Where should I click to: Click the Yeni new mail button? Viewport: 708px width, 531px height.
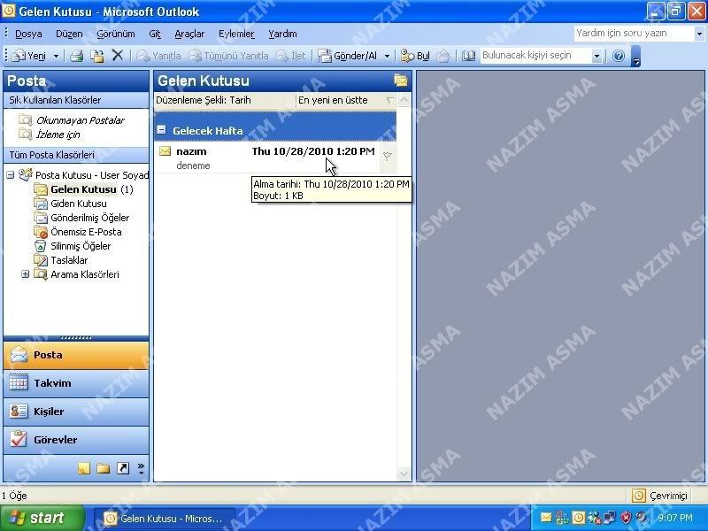tap(29, 56)
